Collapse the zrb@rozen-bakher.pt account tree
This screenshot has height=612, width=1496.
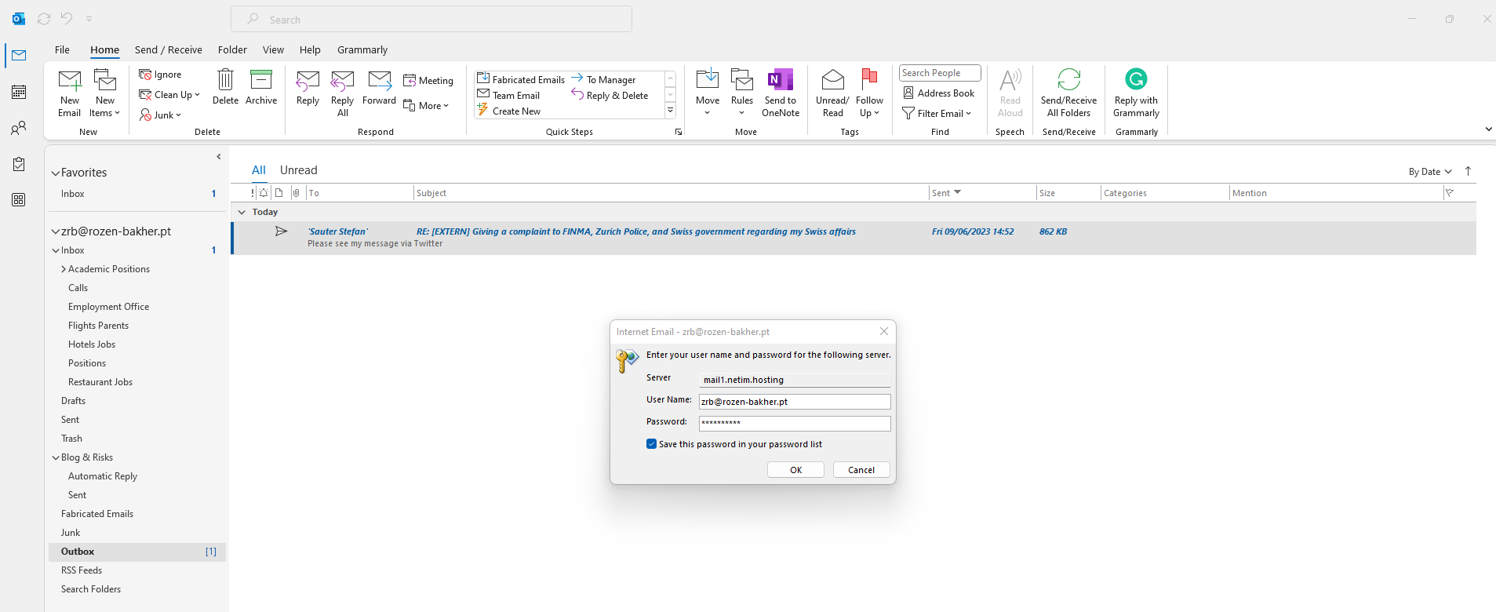(x=56, y=231)
